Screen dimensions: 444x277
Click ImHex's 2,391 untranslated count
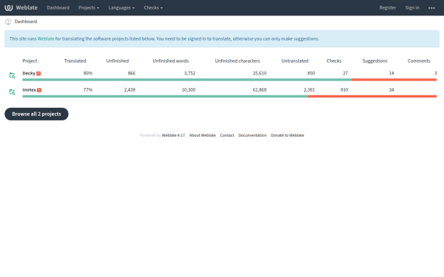[x=309, y=90]
